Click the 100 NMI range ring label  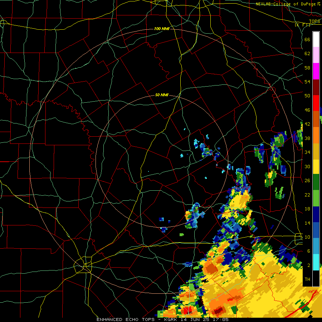162,29
